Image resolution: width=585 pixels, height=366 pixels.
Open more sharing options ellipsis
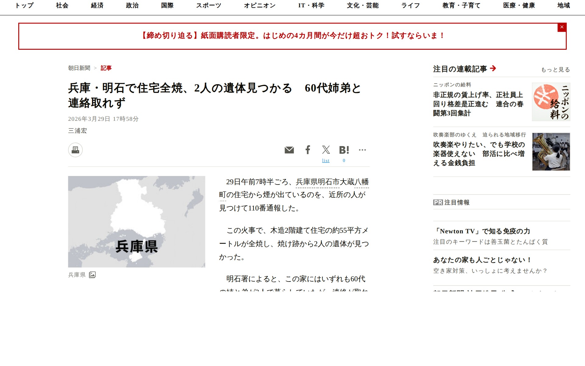tap(362, 150)
